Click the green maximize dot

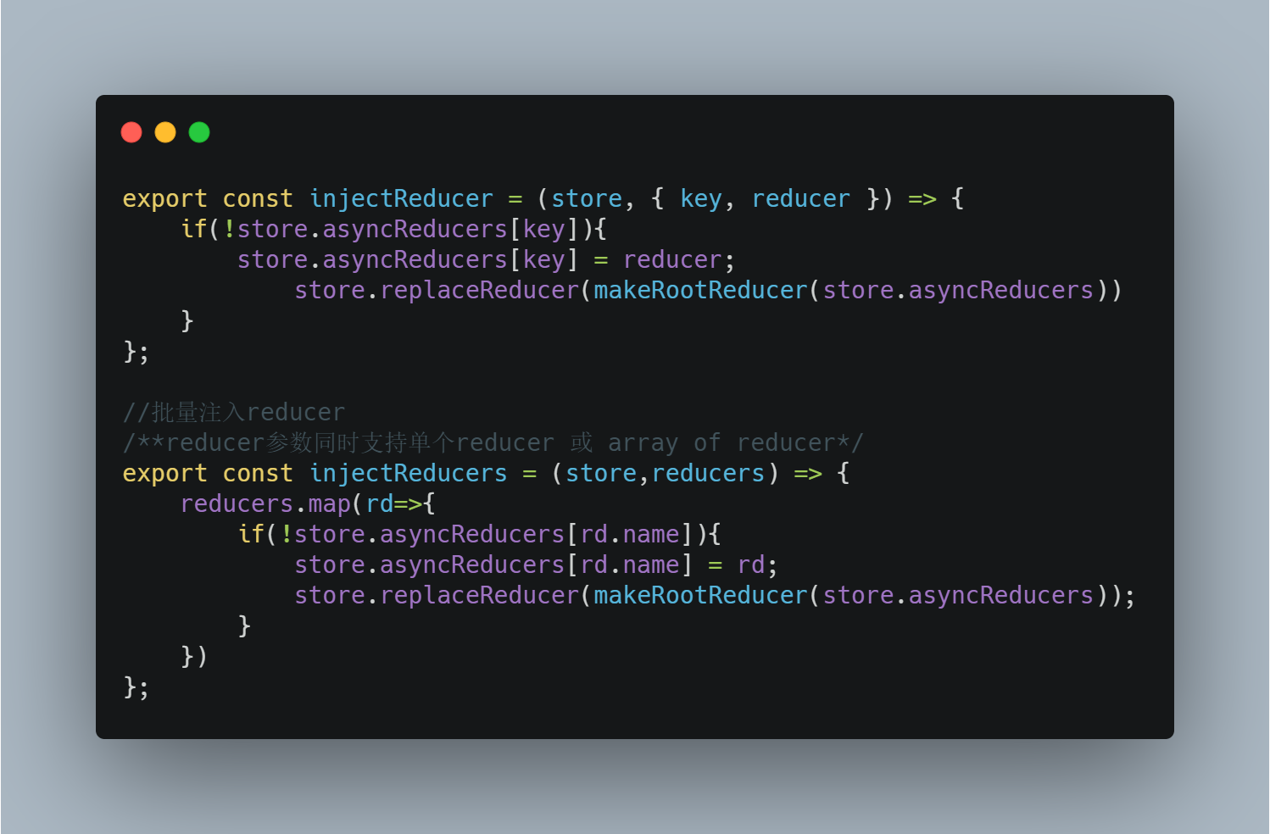click(199, 132)
